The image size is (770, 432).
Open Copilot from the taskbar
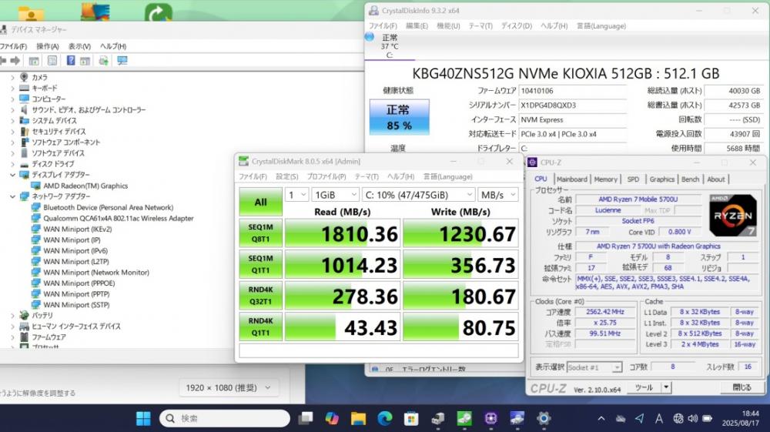pyautogui.click(x=332, y=418)
